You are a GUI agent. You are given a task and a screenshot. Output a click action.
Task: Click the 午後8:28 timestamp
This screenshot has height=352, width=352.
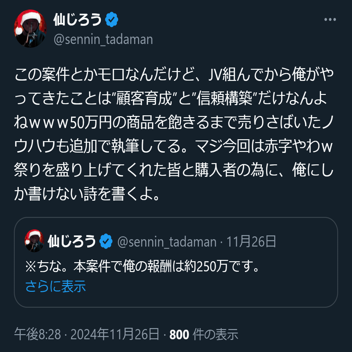pyautogui.click(x=38, y=334)
